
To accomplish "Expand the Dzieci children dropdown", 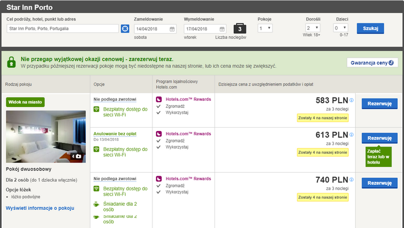I will [x=340, y=28].
